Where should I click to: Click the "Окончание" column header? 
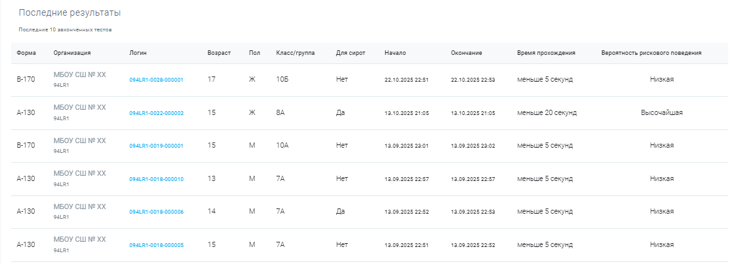(x=467, y=53)
